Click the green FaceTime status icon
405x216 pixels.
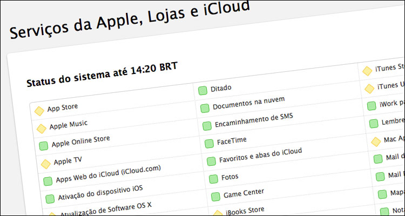pos(209,144)
